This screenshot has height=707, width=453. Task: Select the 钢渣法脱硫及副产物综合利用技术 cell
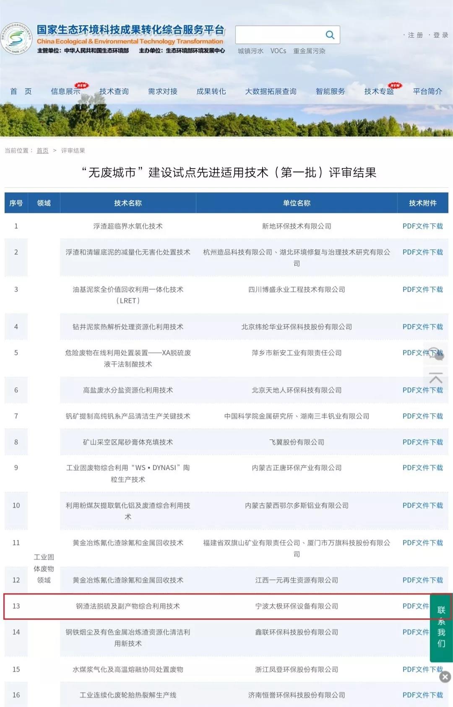coord(128,606)
